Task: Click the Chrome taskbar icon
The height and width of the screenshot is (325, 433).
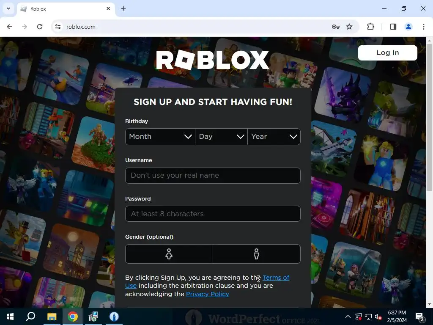Action: point(73,317)
